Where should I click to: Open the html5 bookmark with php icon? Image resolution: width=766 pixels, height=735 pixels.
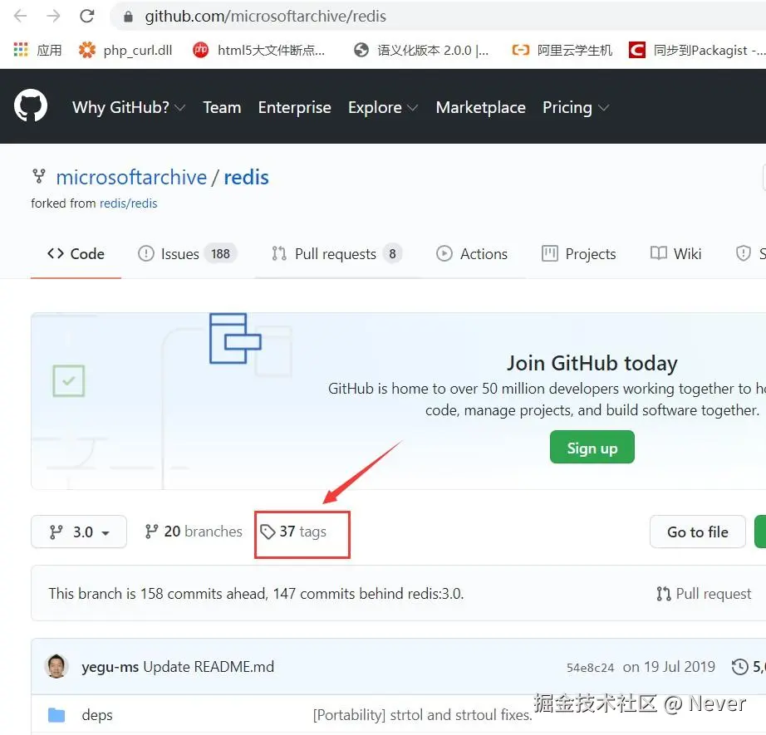click(258, 50)
